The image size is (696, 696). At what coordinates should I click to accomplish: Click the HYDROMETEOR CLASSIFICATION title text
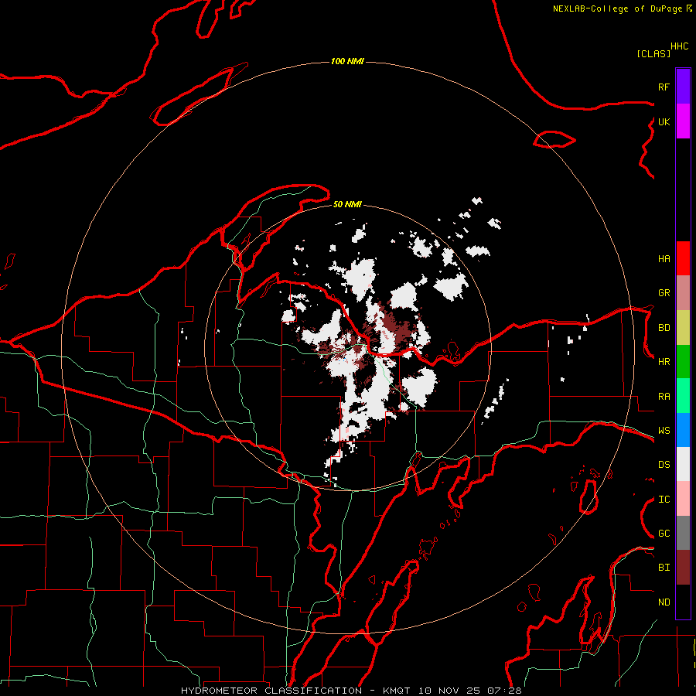tap(271, 691)
